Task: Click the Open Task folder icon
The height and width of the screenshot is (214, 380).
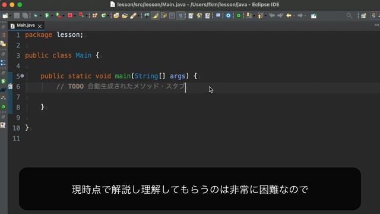Action: (x=125, y=16)
